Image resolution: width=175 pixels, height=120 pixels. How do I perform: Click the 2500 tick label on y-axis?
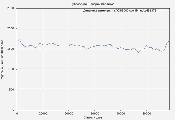point(10,8)
